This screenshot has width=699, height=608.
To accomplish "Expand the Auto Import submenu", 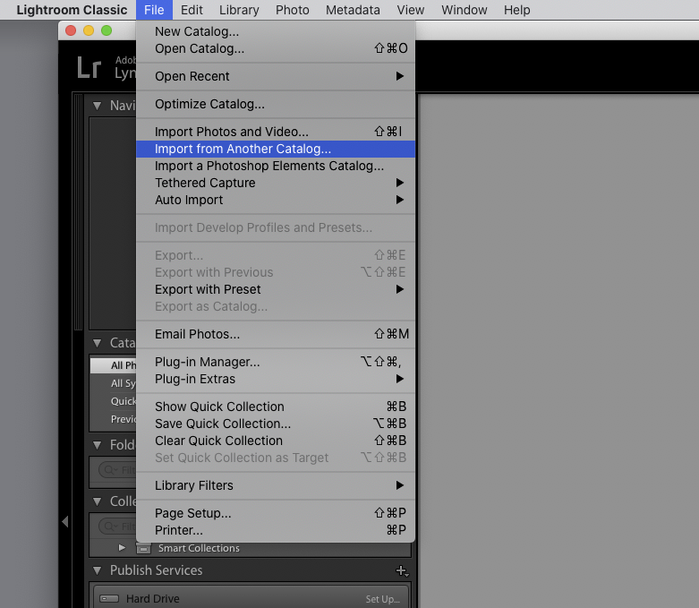I will click(x=276, y=200).
